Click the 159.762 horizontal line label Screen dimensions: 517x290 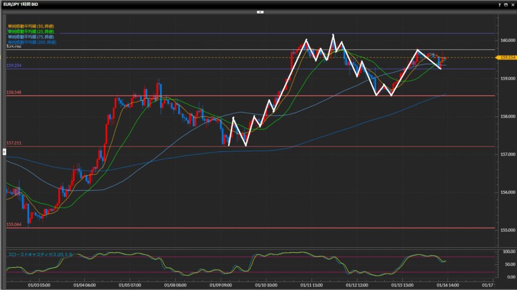14,46
